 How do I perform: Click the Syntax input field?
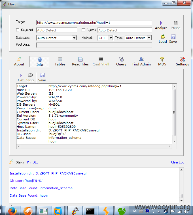coord(125,30)
